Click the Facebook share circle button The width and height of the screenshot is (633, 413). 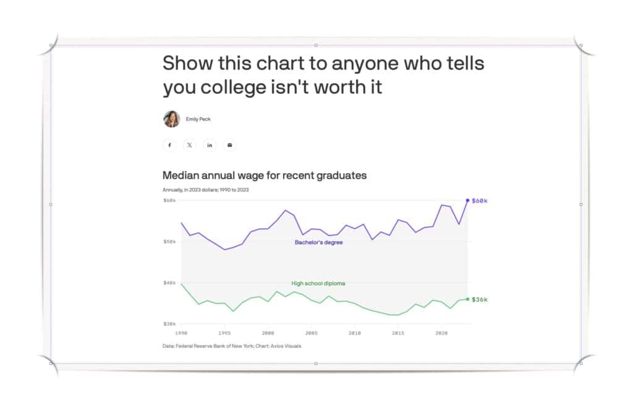[169, 145]
